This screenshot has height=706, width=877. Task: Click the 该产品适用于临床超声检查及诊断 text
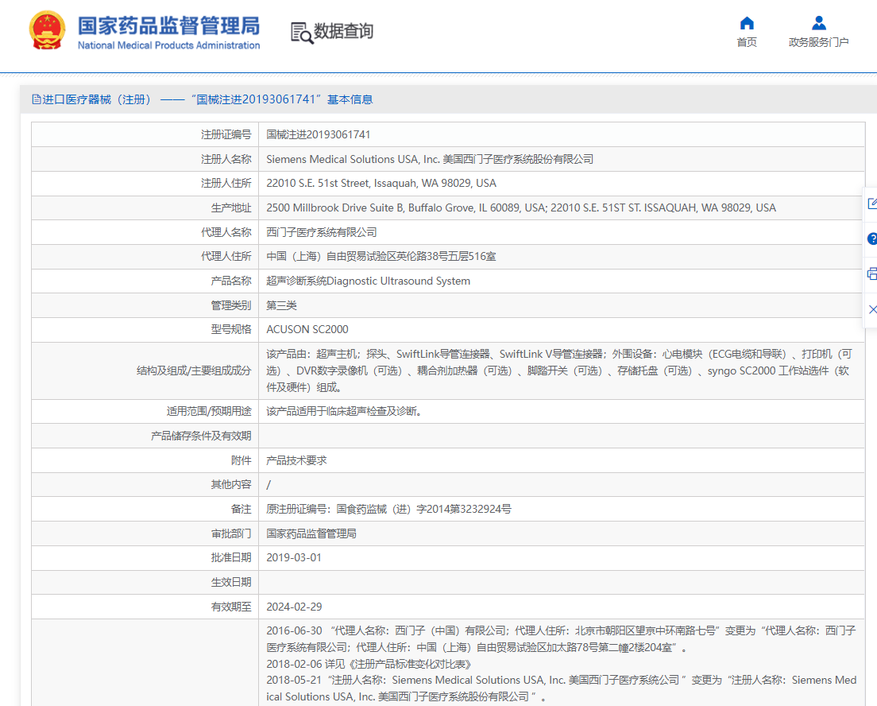tap(345, 412)
